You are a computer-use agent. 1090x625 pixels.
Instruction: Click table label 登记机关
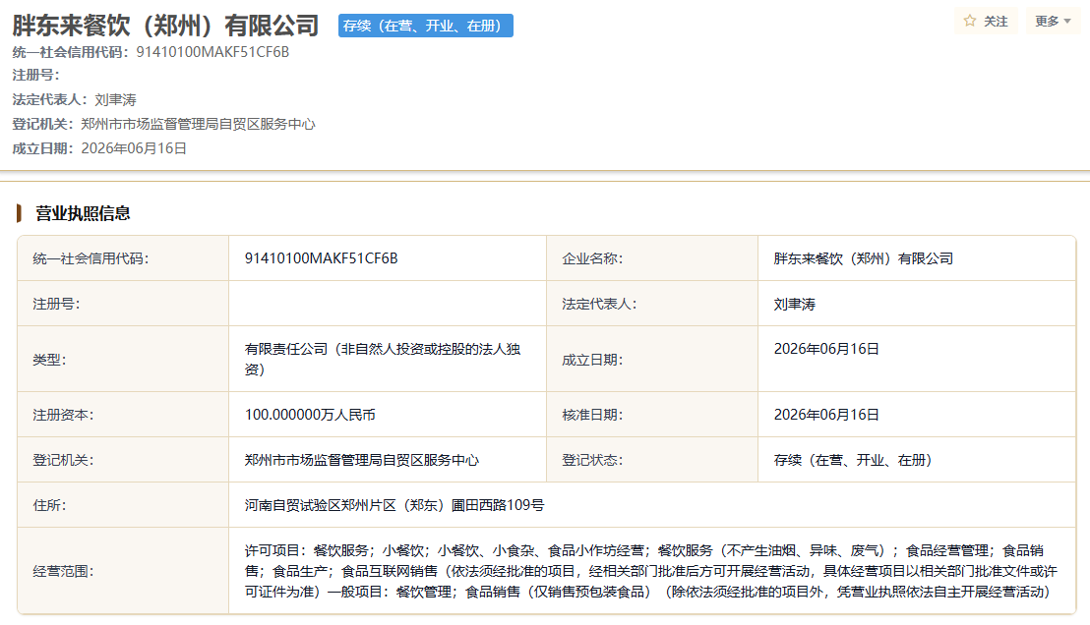coord(63,460)
